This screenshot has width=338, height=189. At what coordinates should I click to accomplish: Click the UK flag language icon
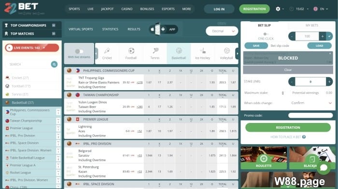point(315,9)
